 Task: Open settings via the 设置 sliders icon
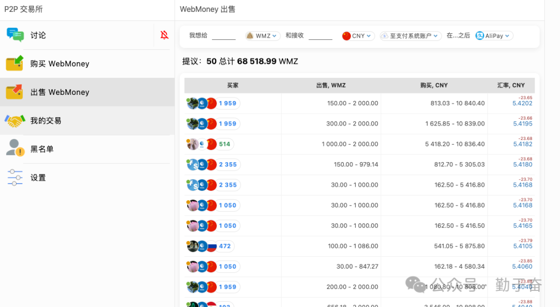pyautogui.click(x=14, y=177)
